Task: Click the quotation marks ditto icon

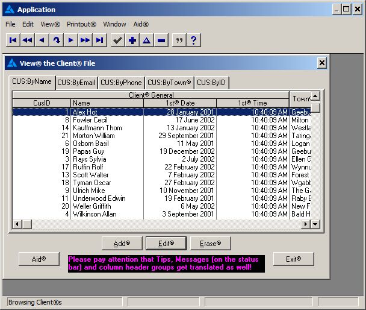Action: 179,40
